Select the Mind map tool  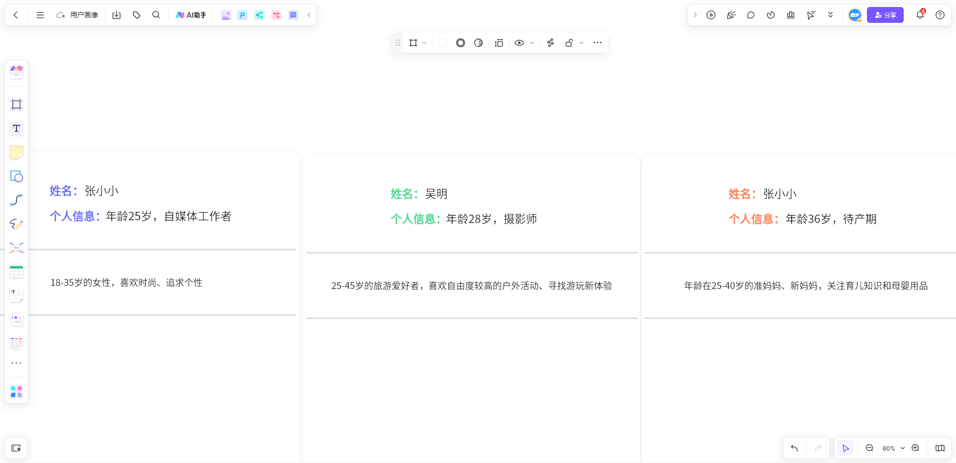pyautogui.click(x=16, y=248)
